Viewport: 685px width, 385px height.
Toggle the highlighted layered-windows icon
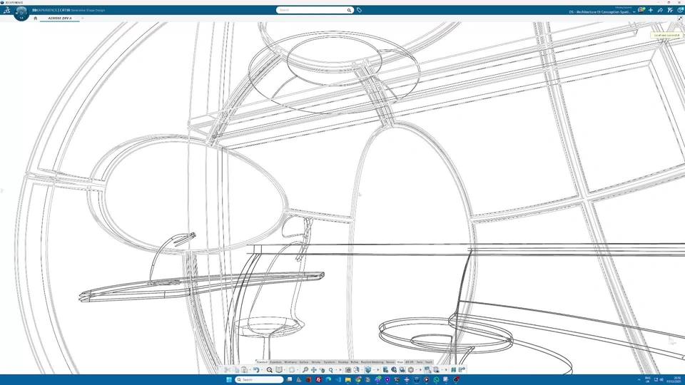pos(427,370)
